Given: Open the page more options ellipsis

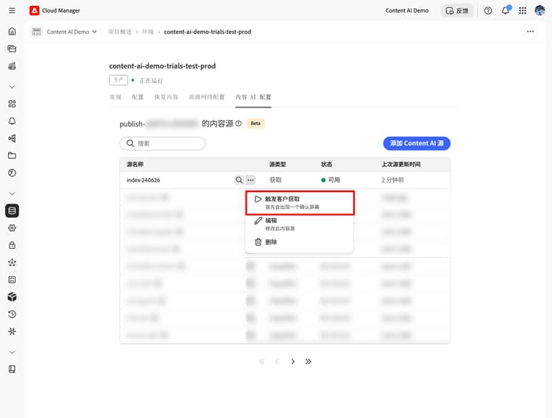Looking at the screenshot, I should tap(530, 32).
